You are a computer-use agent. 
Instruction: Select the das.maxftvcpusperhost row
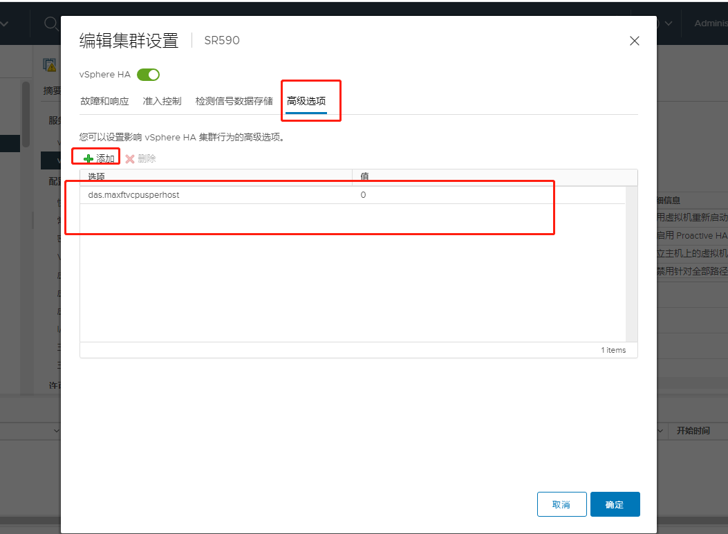pos(207,194)
